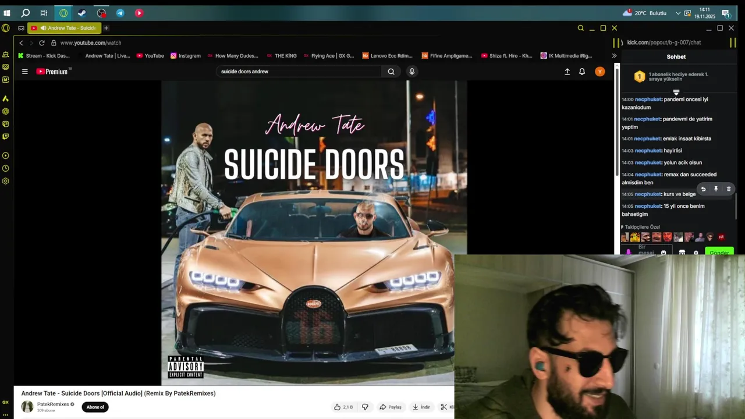The image size is (745, 419).
Task: Open History clock icon in Opera sidebar
Action: tap(5, 168)
